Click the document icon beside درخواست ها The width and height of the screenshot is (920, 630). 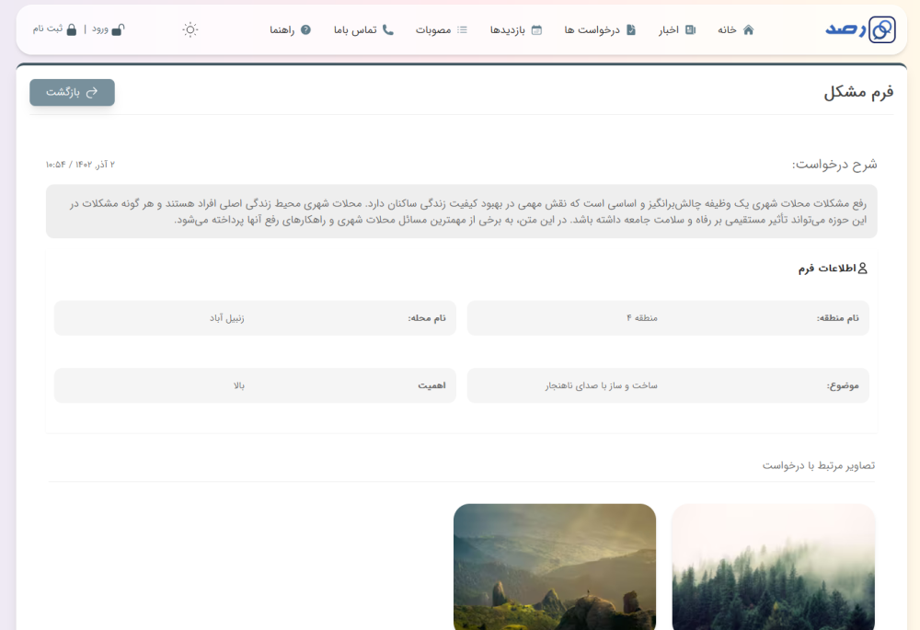pyautogui.click(x=631, y=29)
